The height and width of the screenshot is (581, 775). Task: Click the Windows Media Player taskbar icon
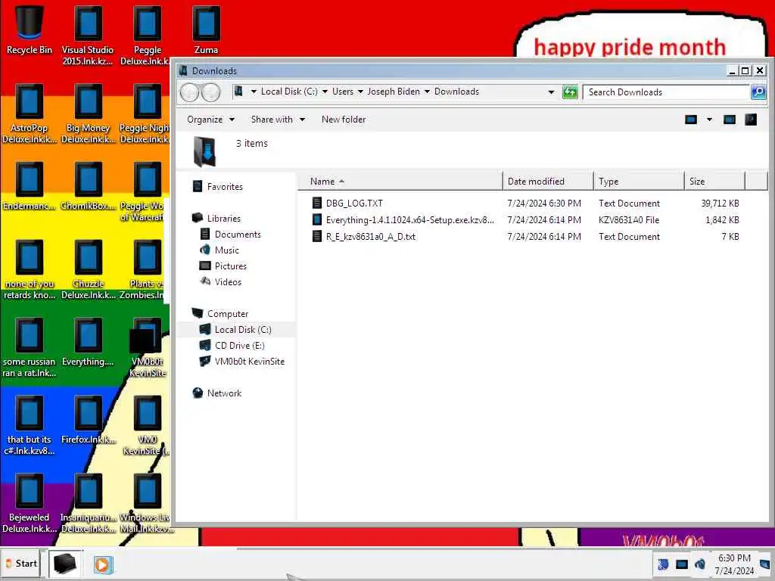tap(103, 564)
